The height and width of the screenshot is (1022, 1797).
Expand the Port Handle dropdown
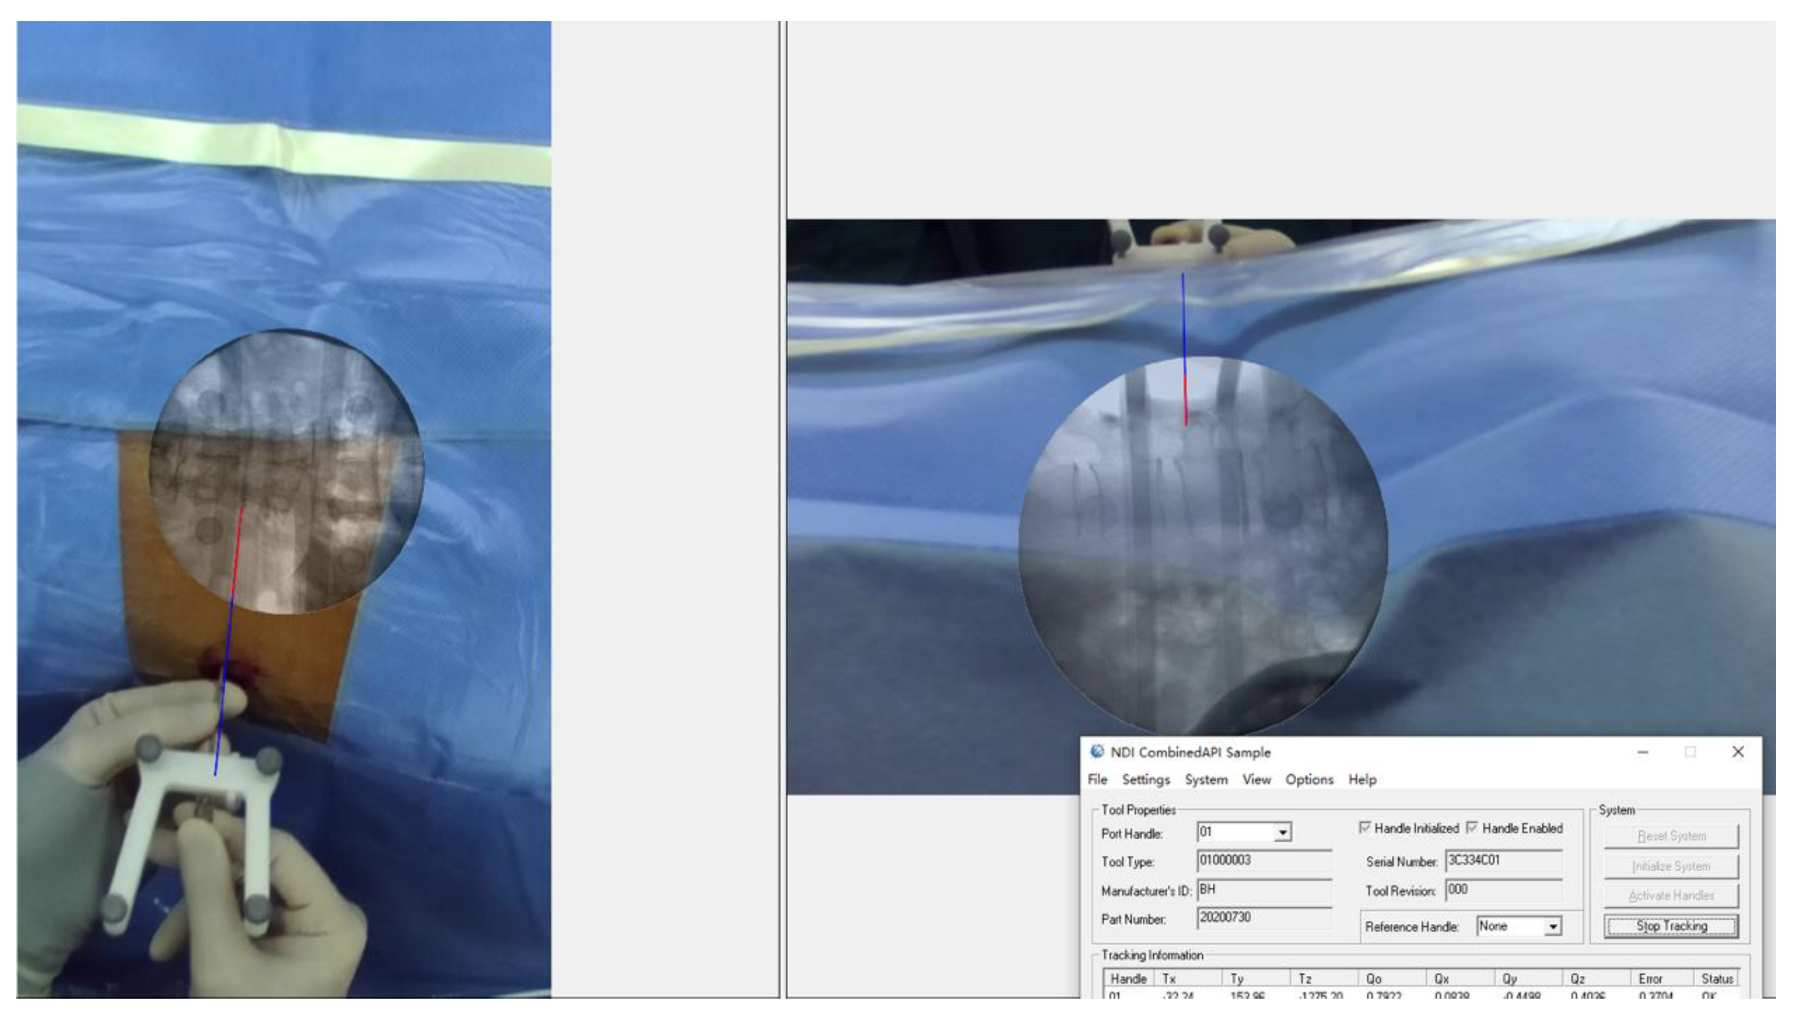(x=1282, y=833)
